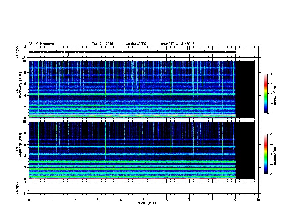
Task: Click time axis tick label "0"
Action: 29,199
